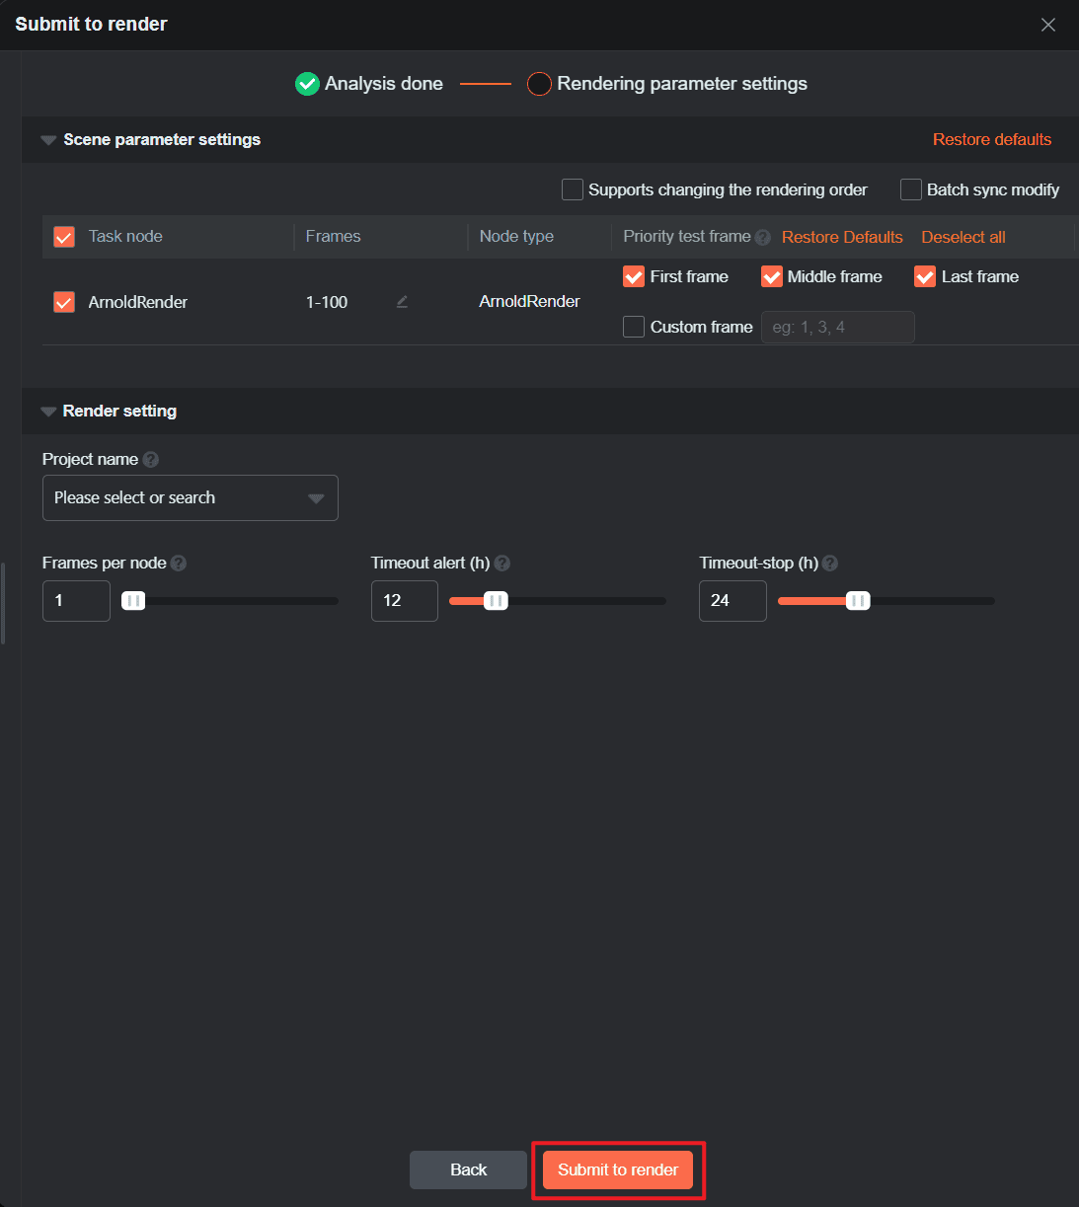Click the Timeout alert slider handle
The width and height of the screenshot is (1079, 1207).
tap(496, 601)
